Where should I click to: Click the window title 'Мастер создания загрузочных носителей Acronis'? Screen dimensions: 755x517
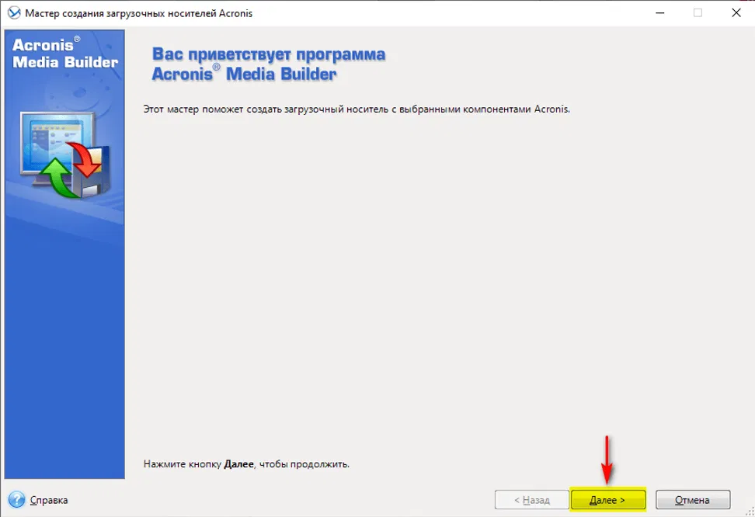pos(139,13)
